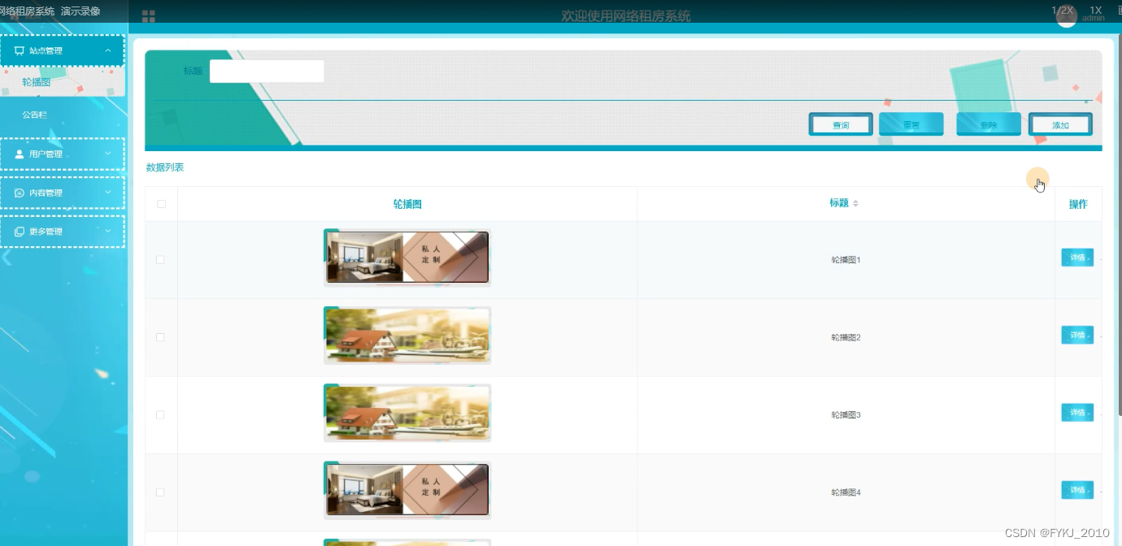The height and width of the screenshot is (546, 1122).
Task: Click the grid menu icon in header
Action: point(148,16)
